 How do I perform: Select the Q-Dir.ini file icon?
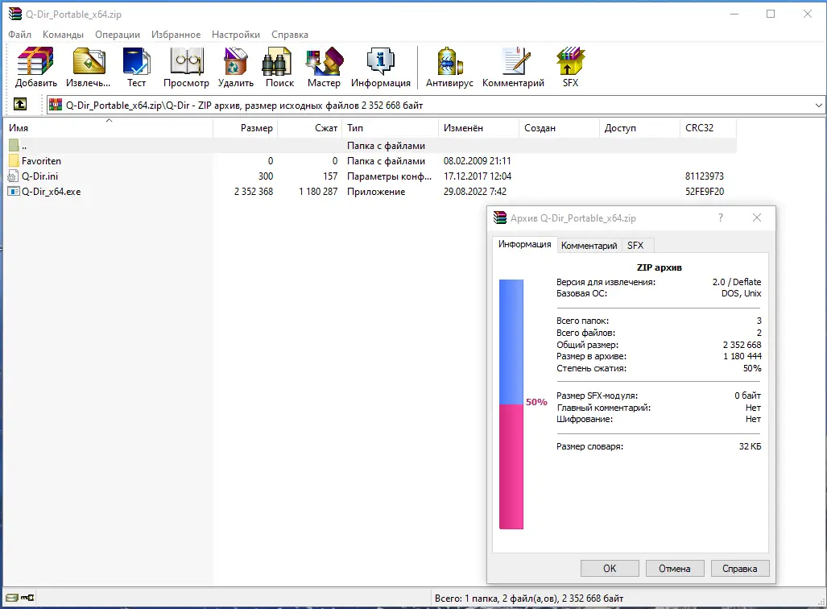pyautogui.click(x=14, y=176)
